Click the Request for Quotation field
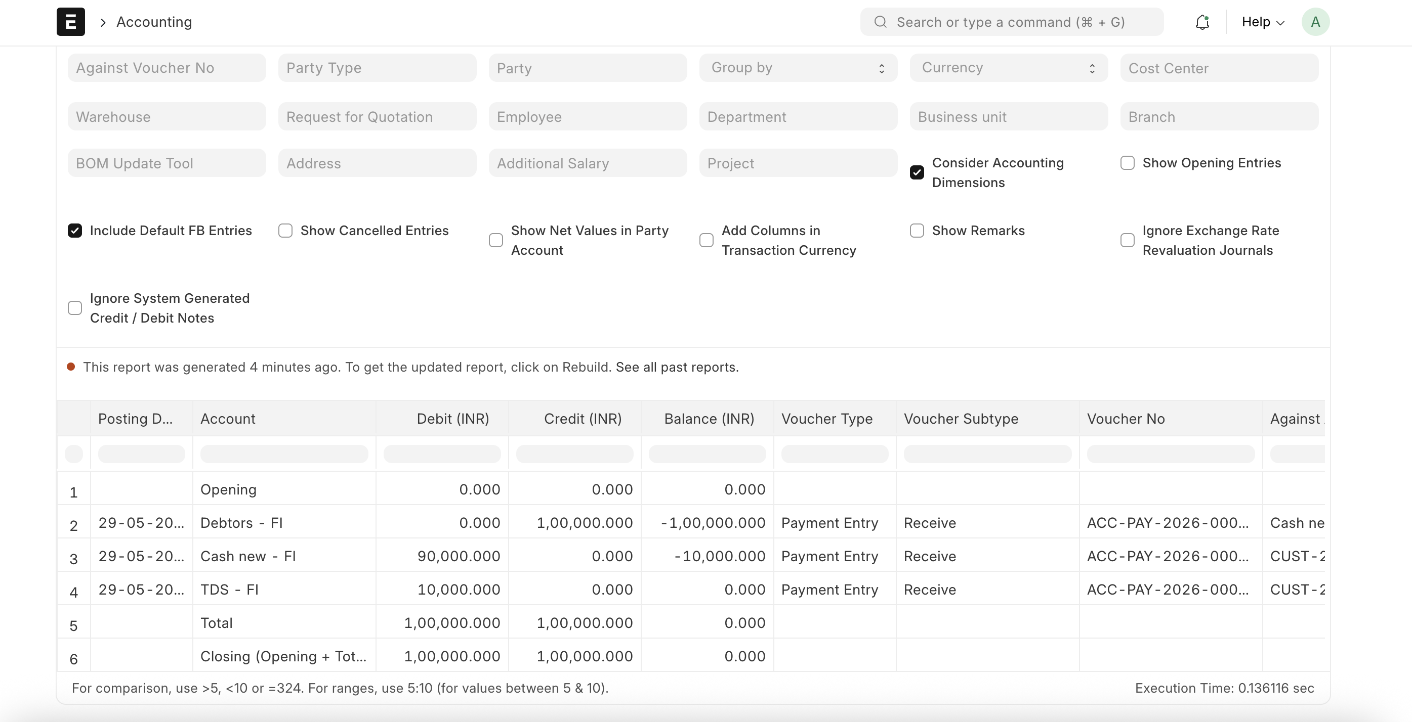The height and width of the screenshot is (722, 1412). (x=377, y=117)
